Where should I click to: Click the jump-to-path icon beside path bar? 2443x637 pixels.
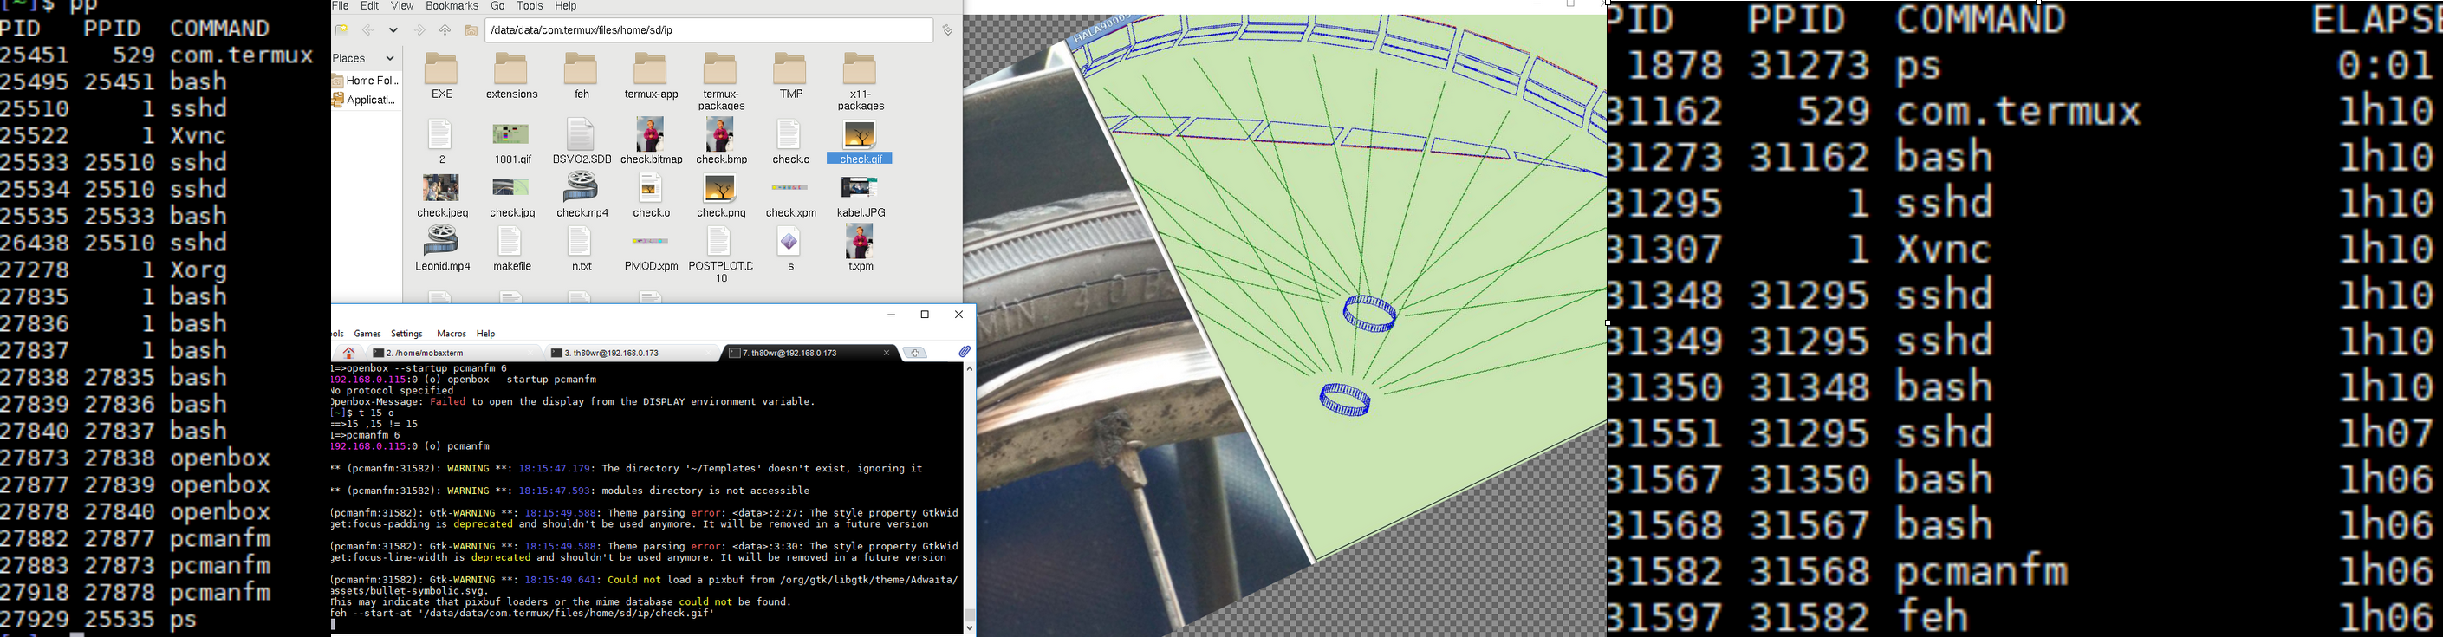coord(947,30)
